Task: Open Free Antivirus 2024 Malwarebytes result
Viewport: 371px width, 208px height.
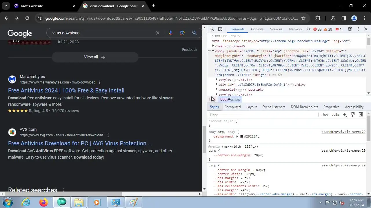Action: [66, 90]
